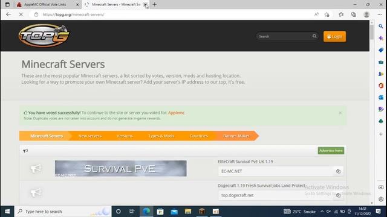Stop loading the page
Viewport: 387px width, 217px height.
21,14
